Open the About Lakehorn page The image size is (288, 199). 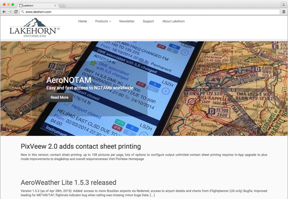(x=174, y=21)
